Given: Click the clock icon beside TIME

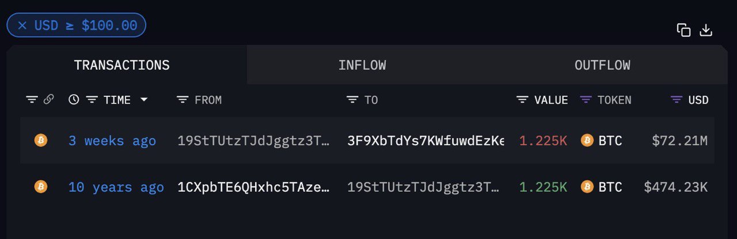Looking at the screenshot, I should click(x=74, y=100).
